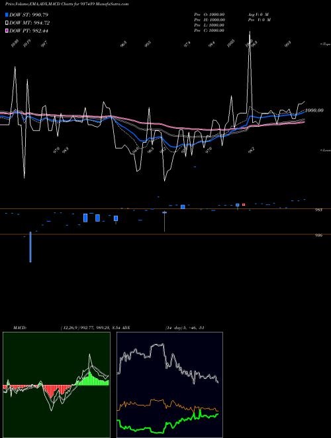
Task: Click the 'Pre C: 1000.00' value
Action: (209, 31)
